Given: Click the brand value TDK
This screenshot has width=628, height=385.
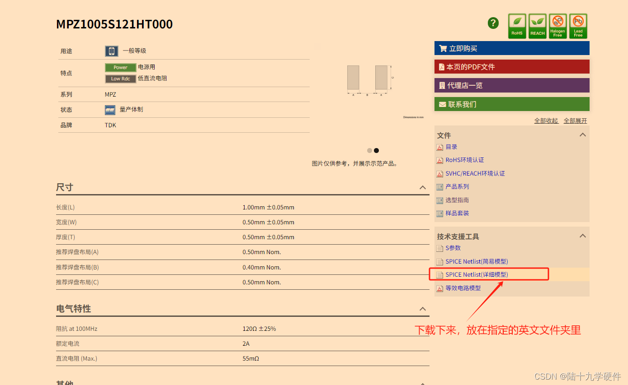Looking at the screenshot, I should [x=110, y=125].
